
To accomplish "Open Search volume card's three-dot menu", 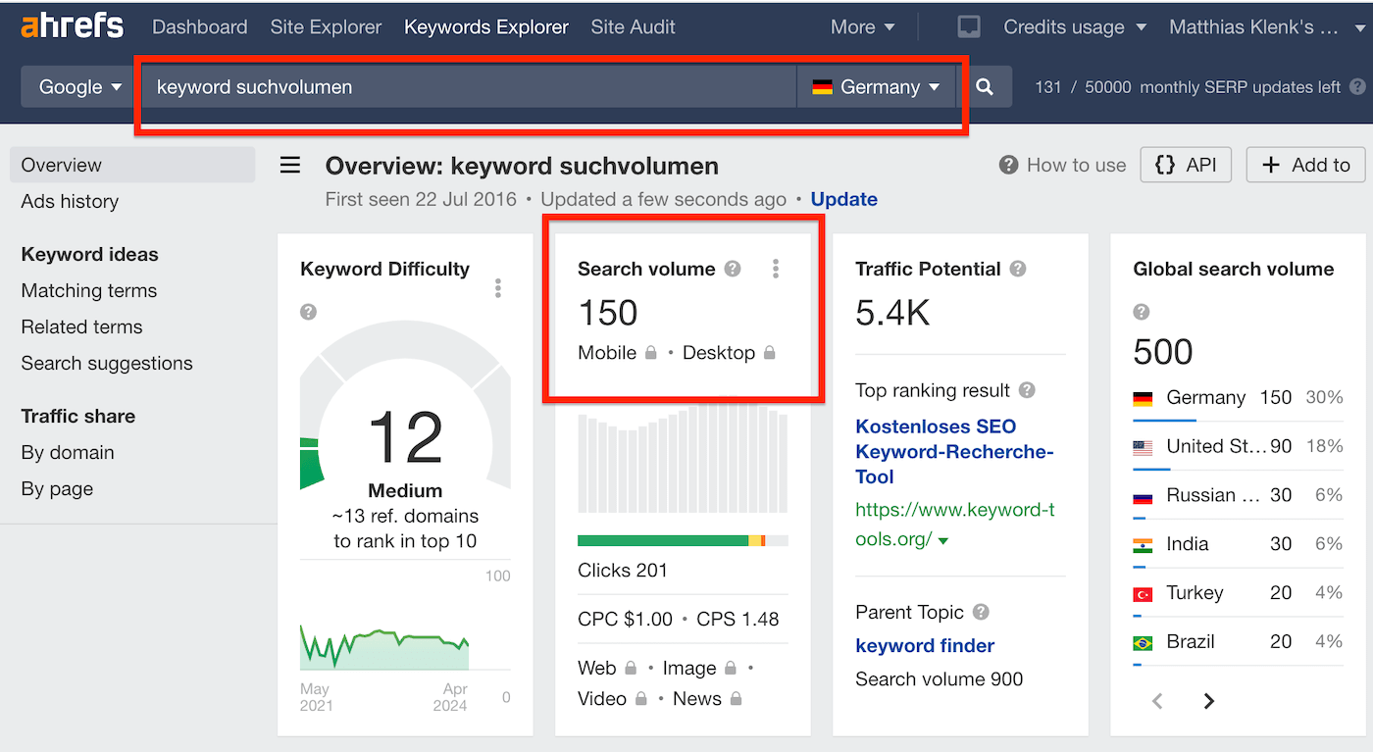I will pyautogui.click(x=776, y=269).
